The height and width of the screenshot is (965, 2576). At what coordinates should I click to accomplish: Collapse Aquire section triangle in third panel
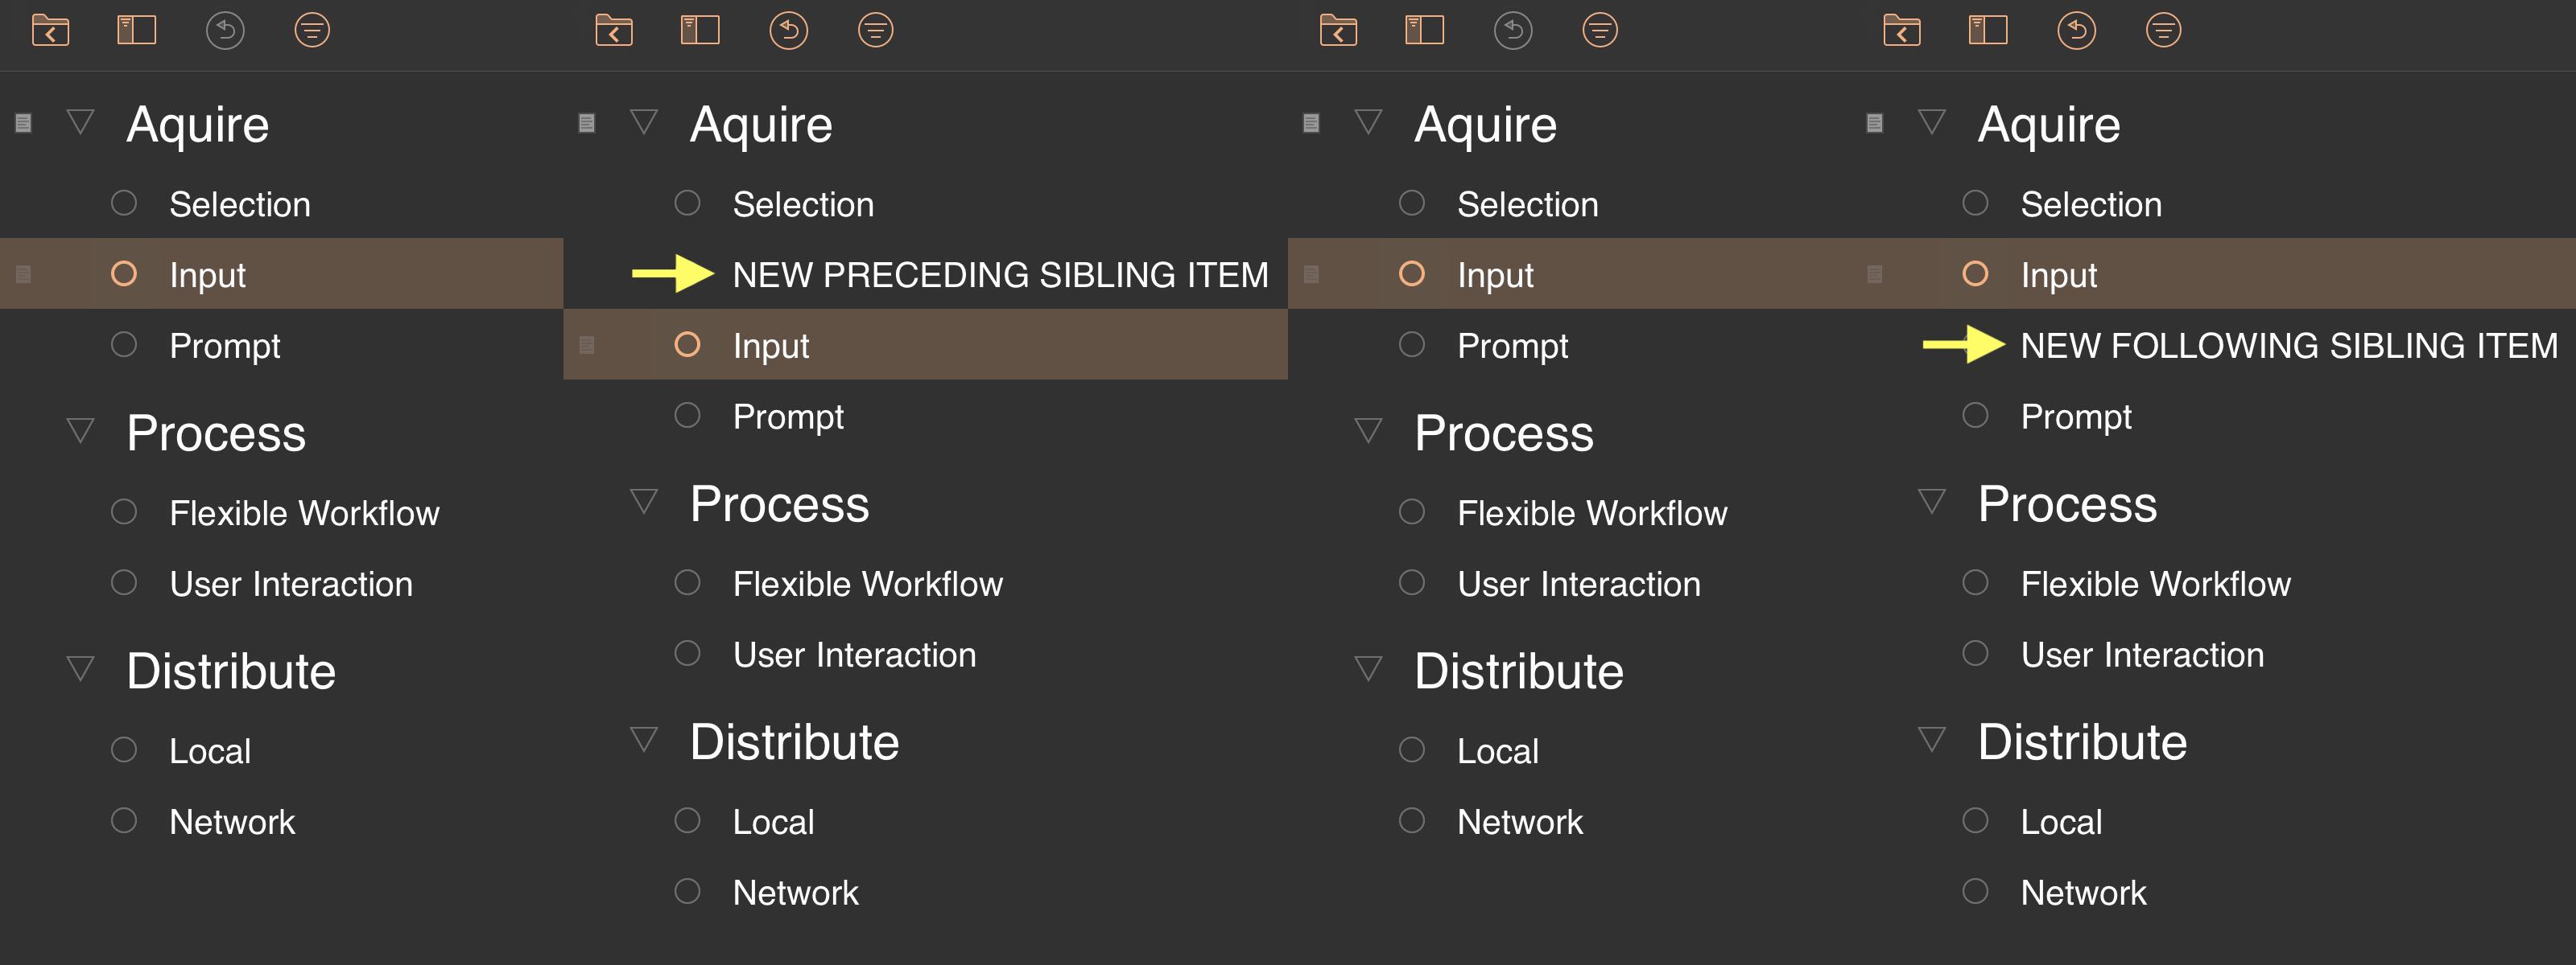(x=1368, y=122)
